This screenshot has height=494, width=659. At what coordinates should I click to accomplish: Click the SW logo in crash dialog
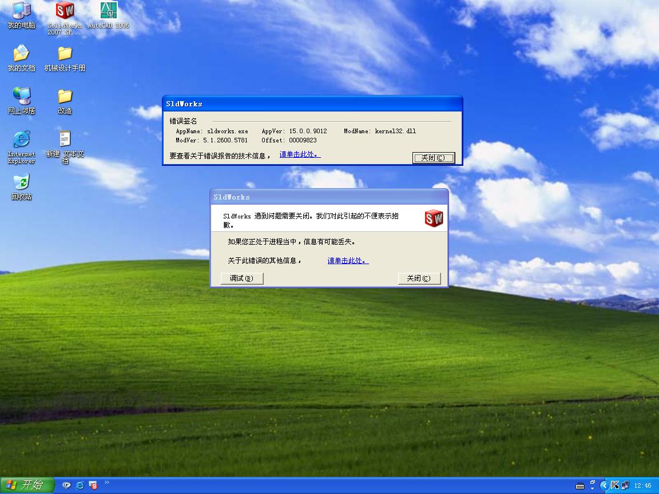[434, 218]
